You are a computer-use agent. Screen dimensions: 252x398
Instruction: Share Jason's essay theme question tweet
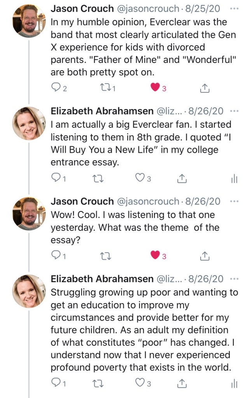click(x=204, y=256)
